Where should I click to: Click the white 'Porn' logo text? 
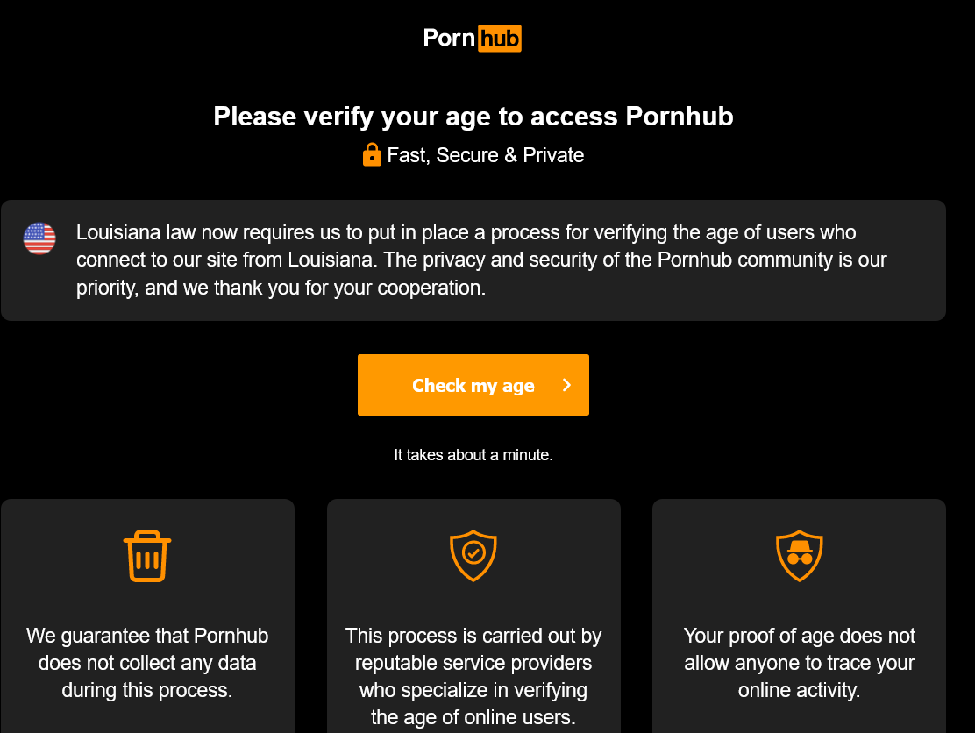[450, 38]
